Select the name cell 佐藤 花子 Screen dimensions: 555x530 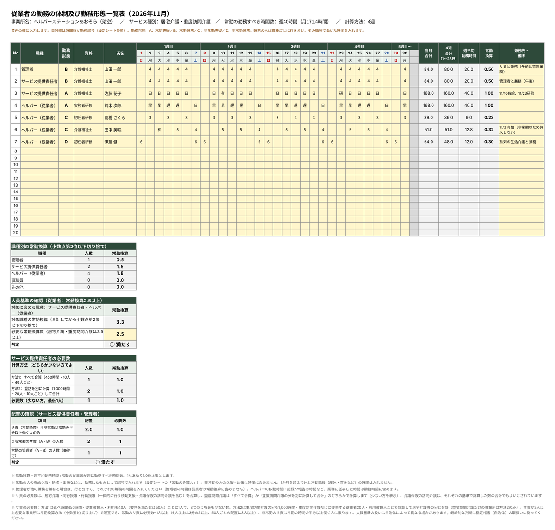click(x=120, y=93)
